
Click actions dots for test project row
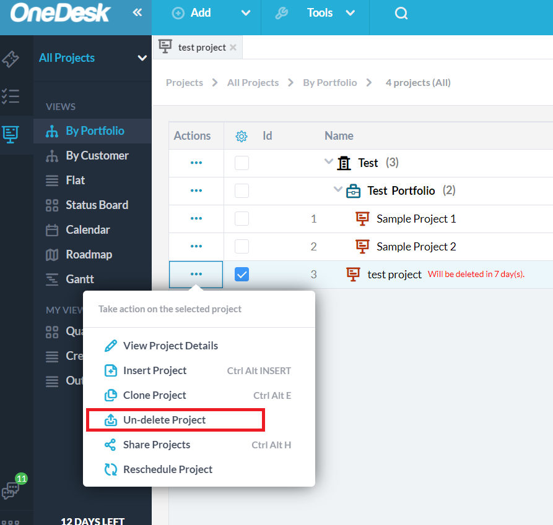[196, 274]
